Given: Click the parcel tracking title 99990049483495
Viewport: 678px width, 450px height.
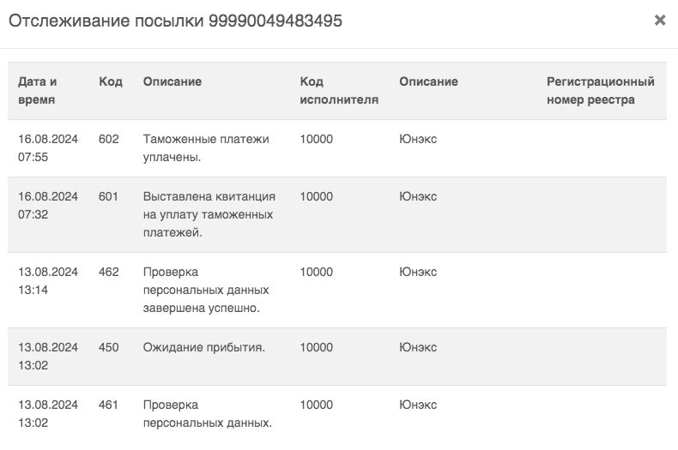Looking at the screenshot, I should pos(175,21).
